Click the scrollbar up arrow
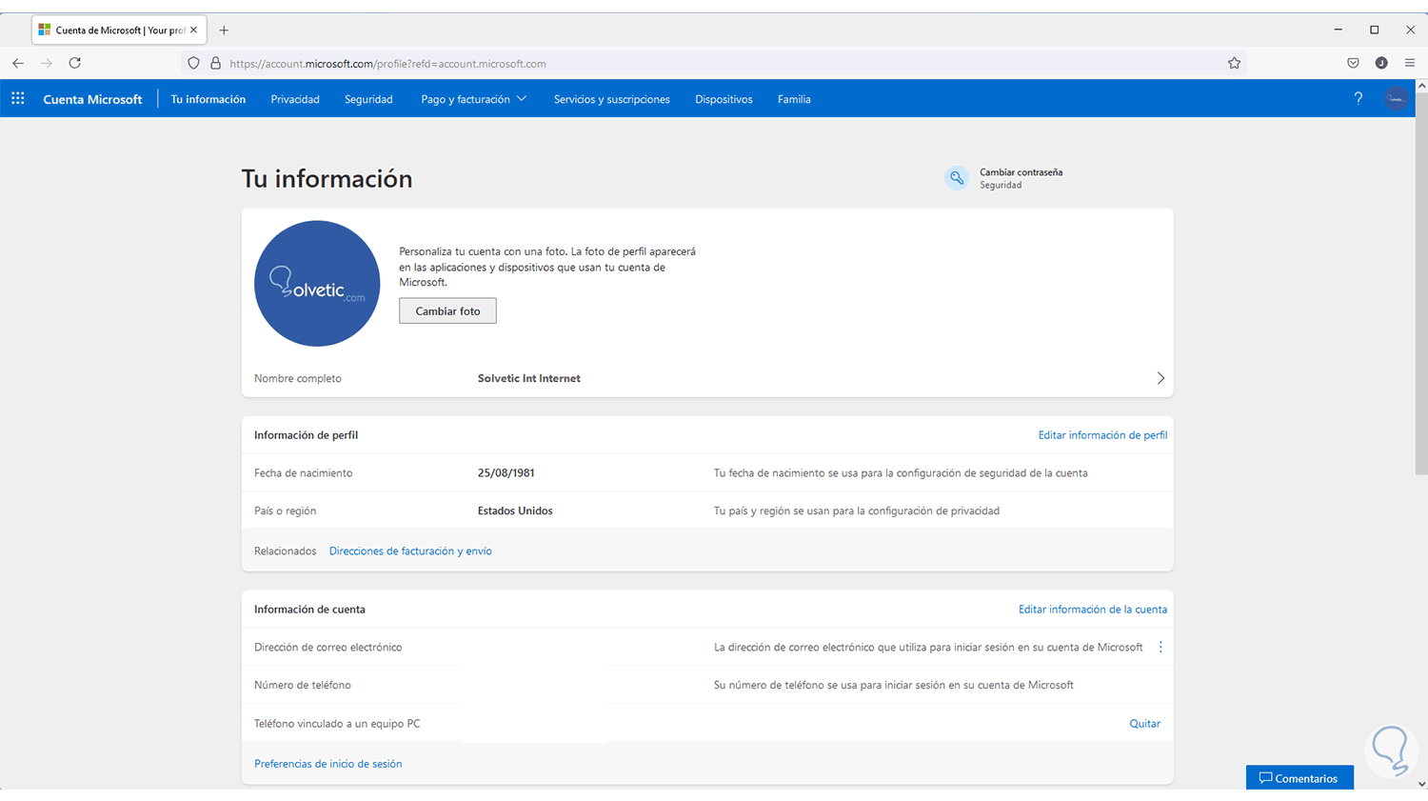The height and width of the screenshot is (801, 1428). click(1421, 86)
